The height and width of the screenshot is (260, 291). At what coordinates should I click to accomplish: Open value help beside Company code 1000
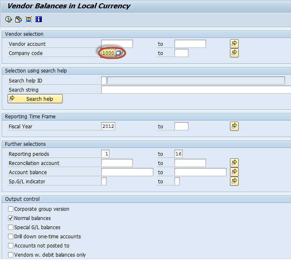coord(119,53)
